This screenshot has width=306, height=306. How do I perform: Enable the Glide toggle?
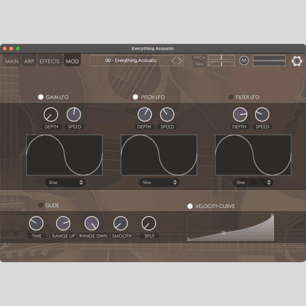(x=41, y=205)
